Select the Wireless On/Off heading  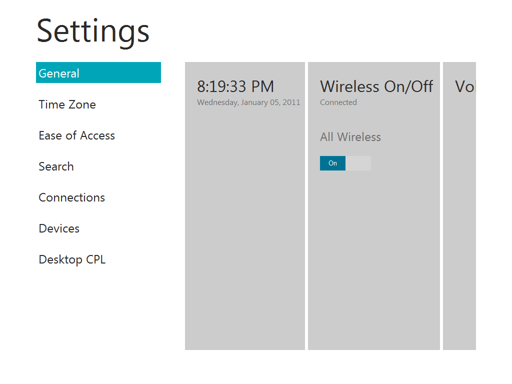tap(376, 86)
